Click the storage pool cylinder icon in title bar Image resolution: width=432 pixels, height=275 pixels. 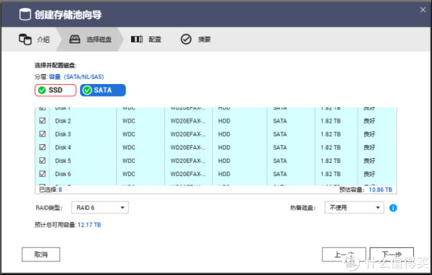pyautogui.click(x=25, y=14)
